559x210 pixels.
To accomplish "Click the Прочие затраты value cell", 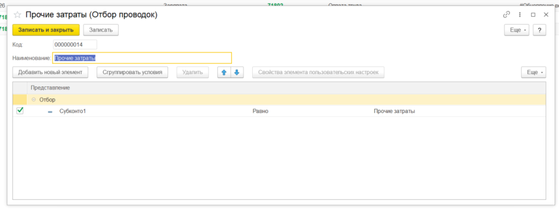I will tap(394, 111).
